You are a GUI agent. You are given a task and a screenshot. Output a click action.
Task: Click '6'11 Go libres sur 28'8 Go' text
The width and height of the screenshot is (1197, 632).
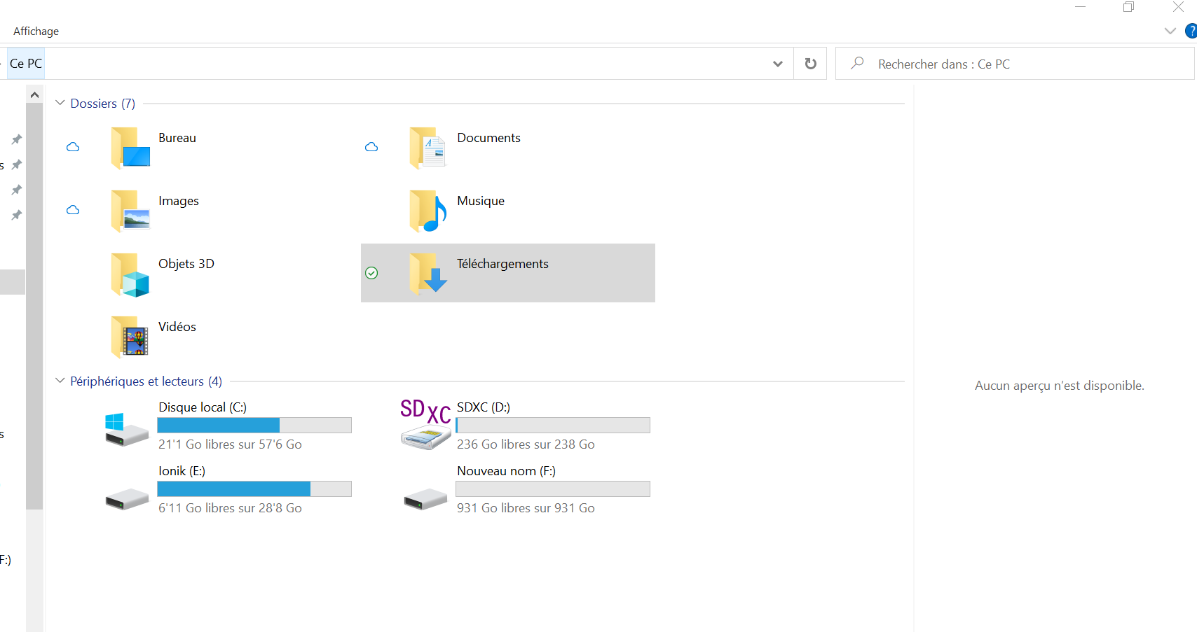(x=230, y=508)
